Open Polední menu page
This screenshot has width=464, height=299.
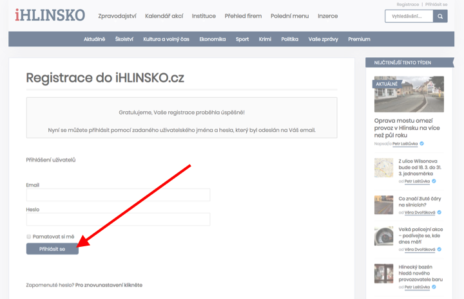289,16
